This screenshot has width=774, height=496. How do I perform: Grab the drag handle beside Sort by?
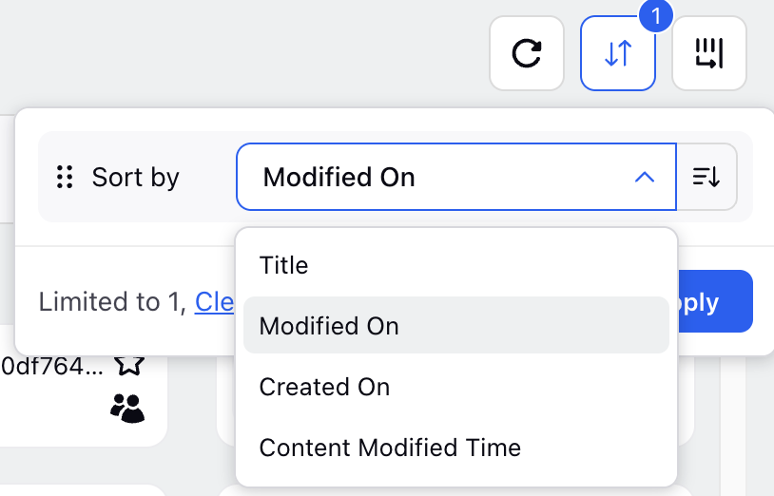pos(65,177)
